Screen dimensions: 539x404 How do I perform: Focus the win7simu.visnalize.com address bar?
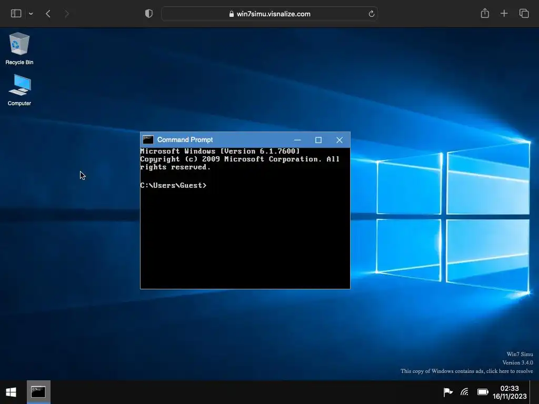(x=269, y=14)
